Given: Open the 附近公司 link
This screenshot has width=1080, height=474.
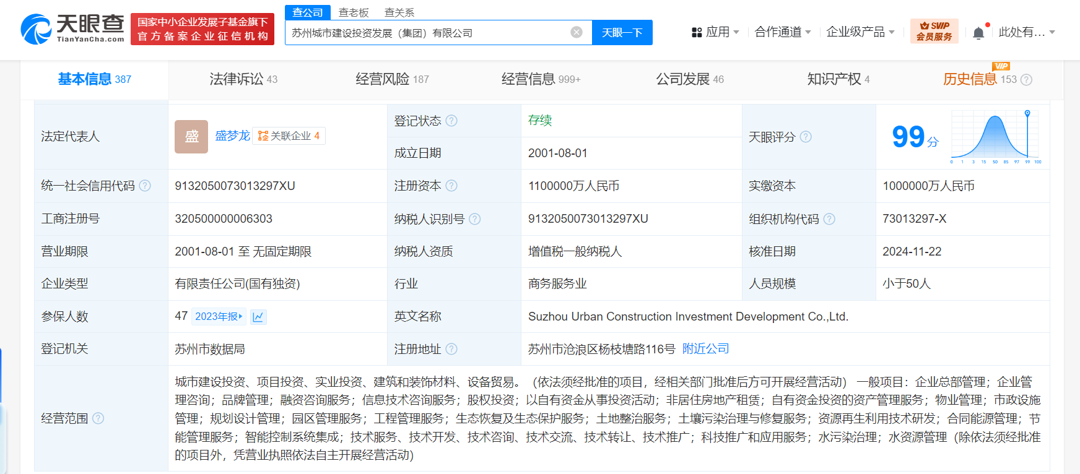Looking at the screenshot, I should [705, 349].
